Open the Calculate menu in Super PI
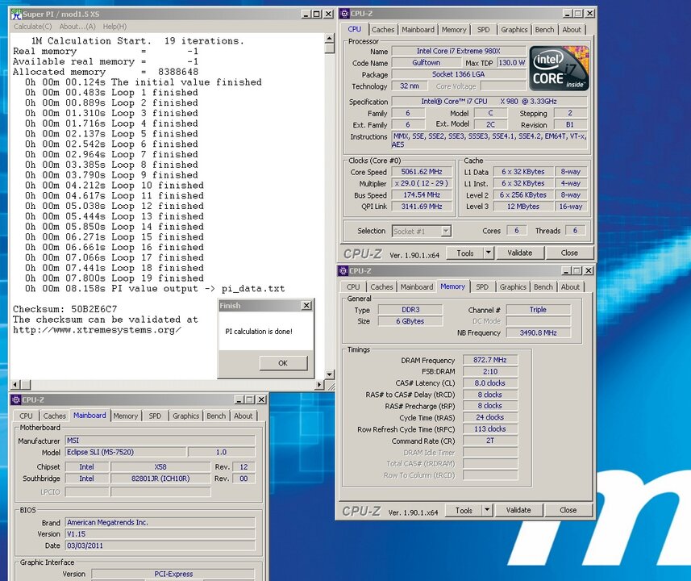The width and height of the screenshot is (691, 581). pos(32,27)
